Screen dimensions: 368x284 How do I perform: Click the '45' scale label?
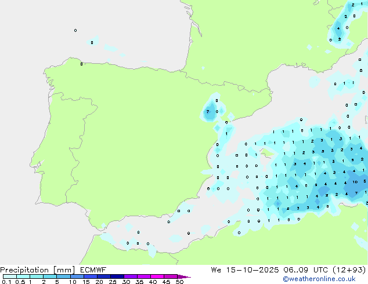(166, 282)
